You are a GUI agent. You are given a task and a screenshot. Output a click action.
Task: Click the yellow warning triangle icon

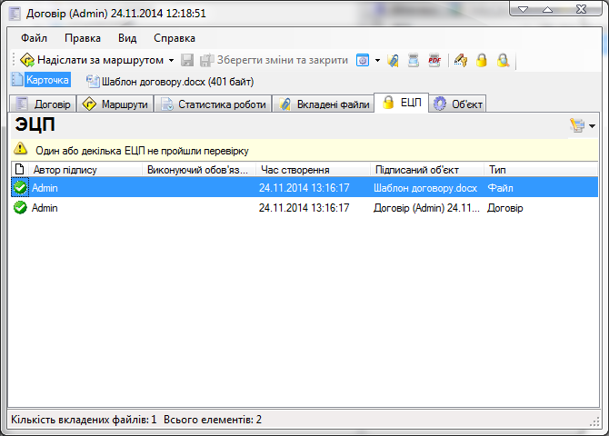pyautogui.click(x=20, y=149)
